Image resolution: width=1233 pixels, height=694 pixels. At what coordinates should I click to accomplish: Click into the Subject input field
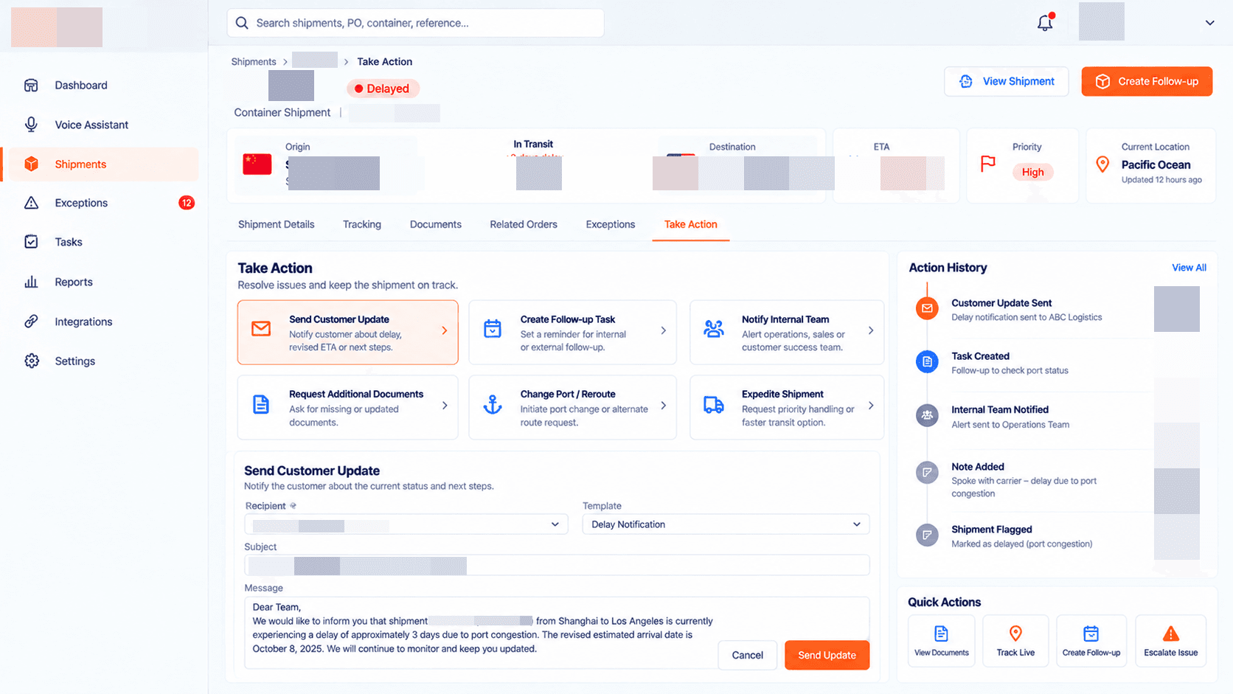pyautogui.click(x=557, y=566)
